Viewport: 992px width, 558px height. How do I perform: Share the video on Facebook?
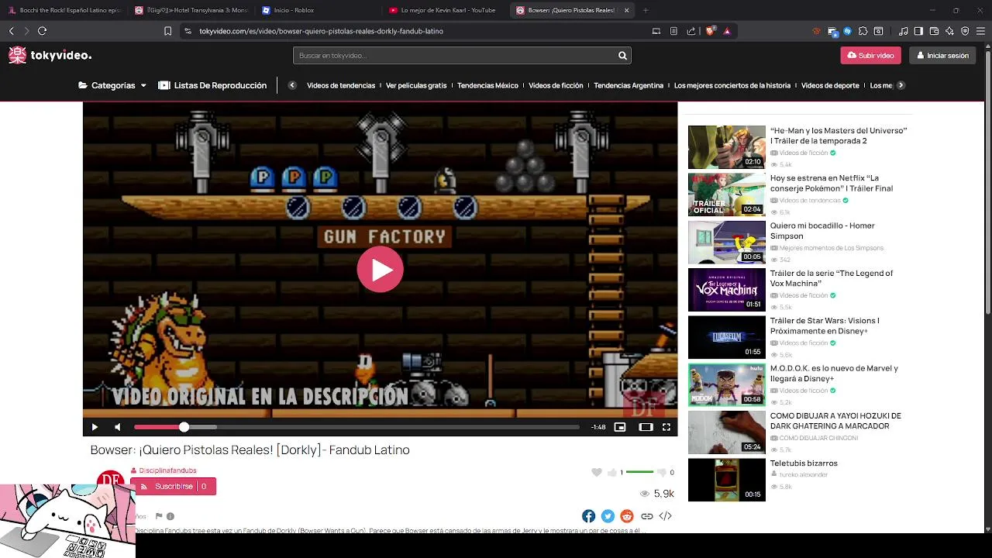point(589,516)
